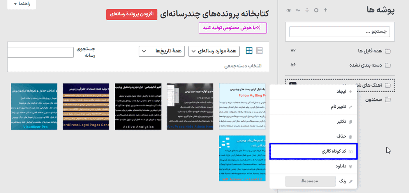This screenshot has height=193, width=409.
Task: Choose ایجاد from the folder context menu
Action: [x=313, y=92]
